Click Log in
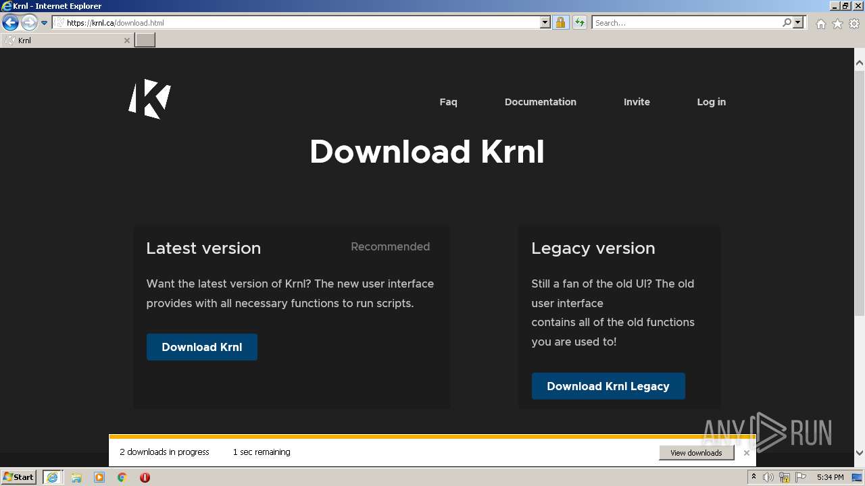The width and height of the screenshot is (865, 486). (712, 102)
